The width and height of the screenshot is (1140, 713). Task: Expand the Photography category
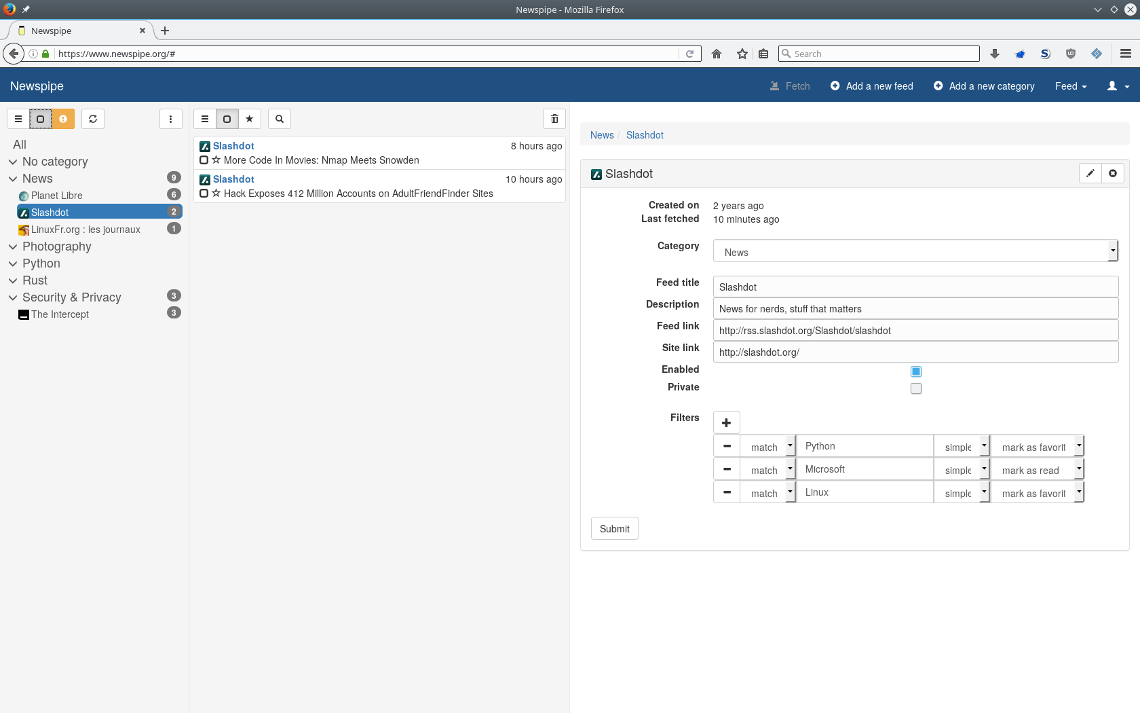pos(13,246)
